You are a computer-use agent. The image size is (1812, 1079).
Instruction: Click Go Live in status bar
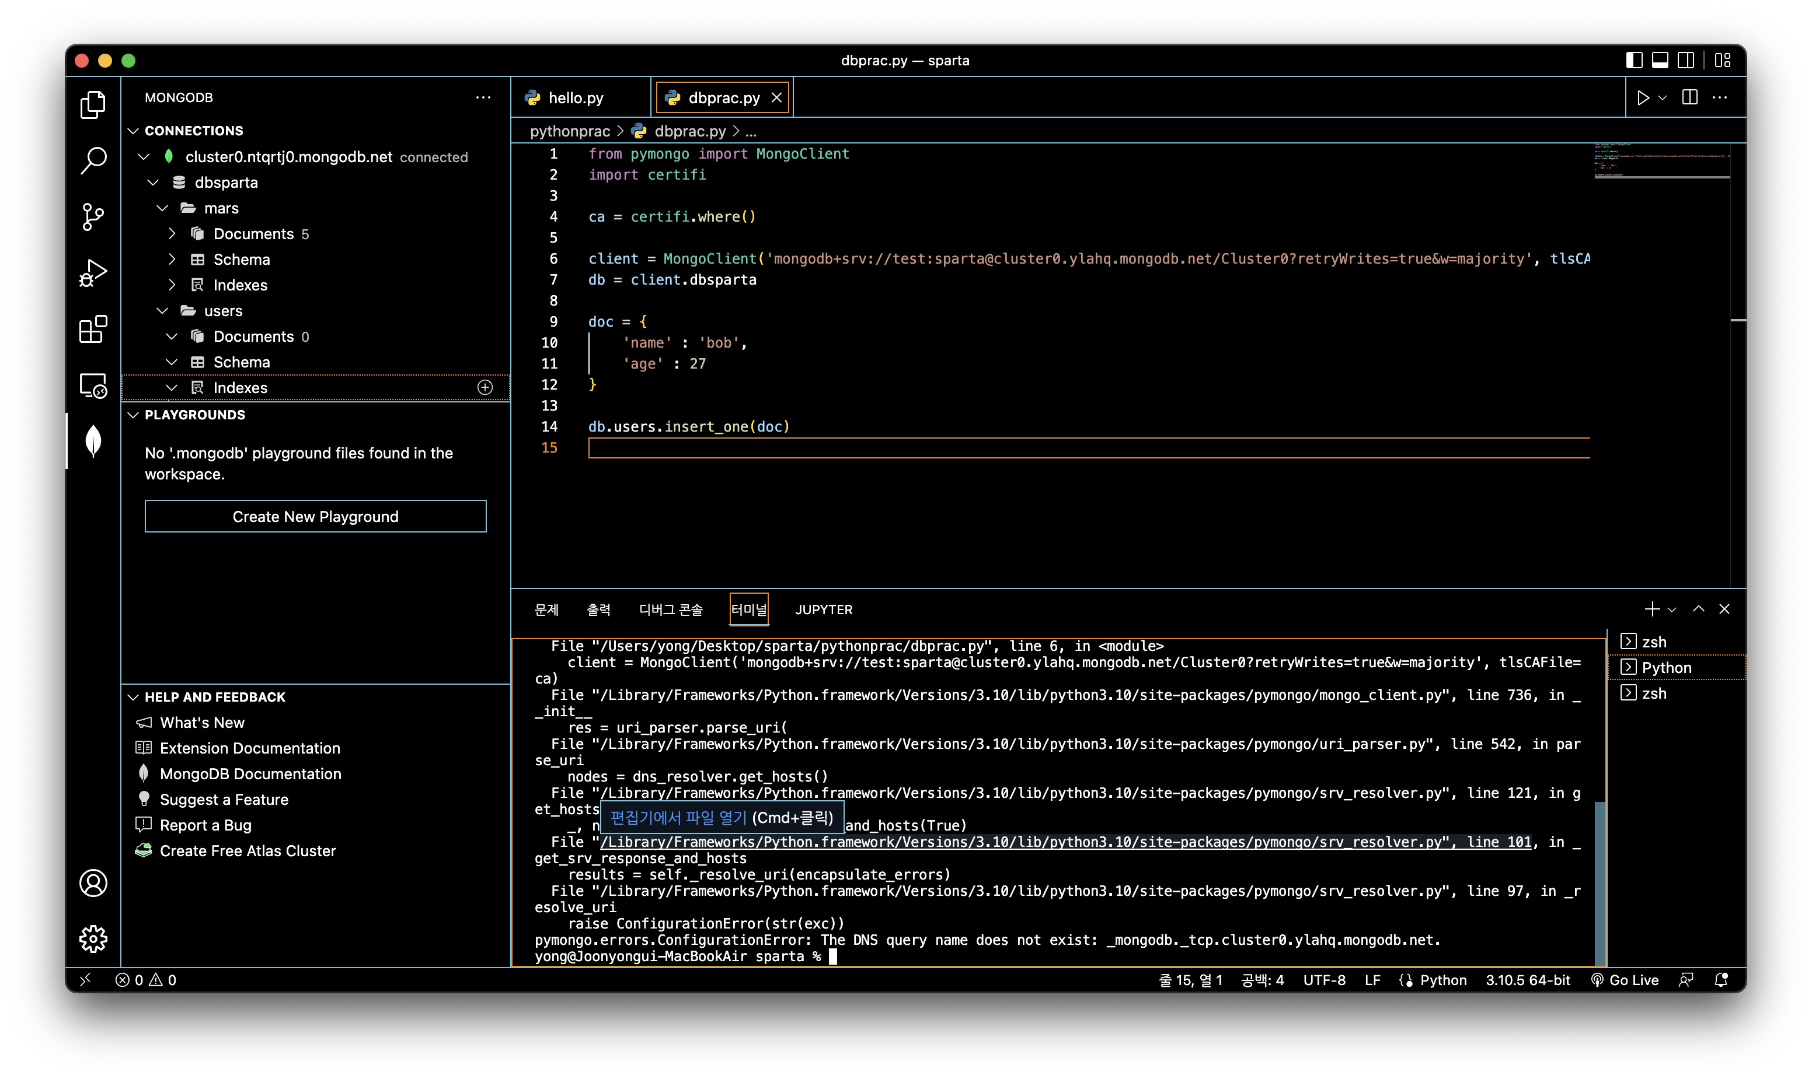(1625, 980)
